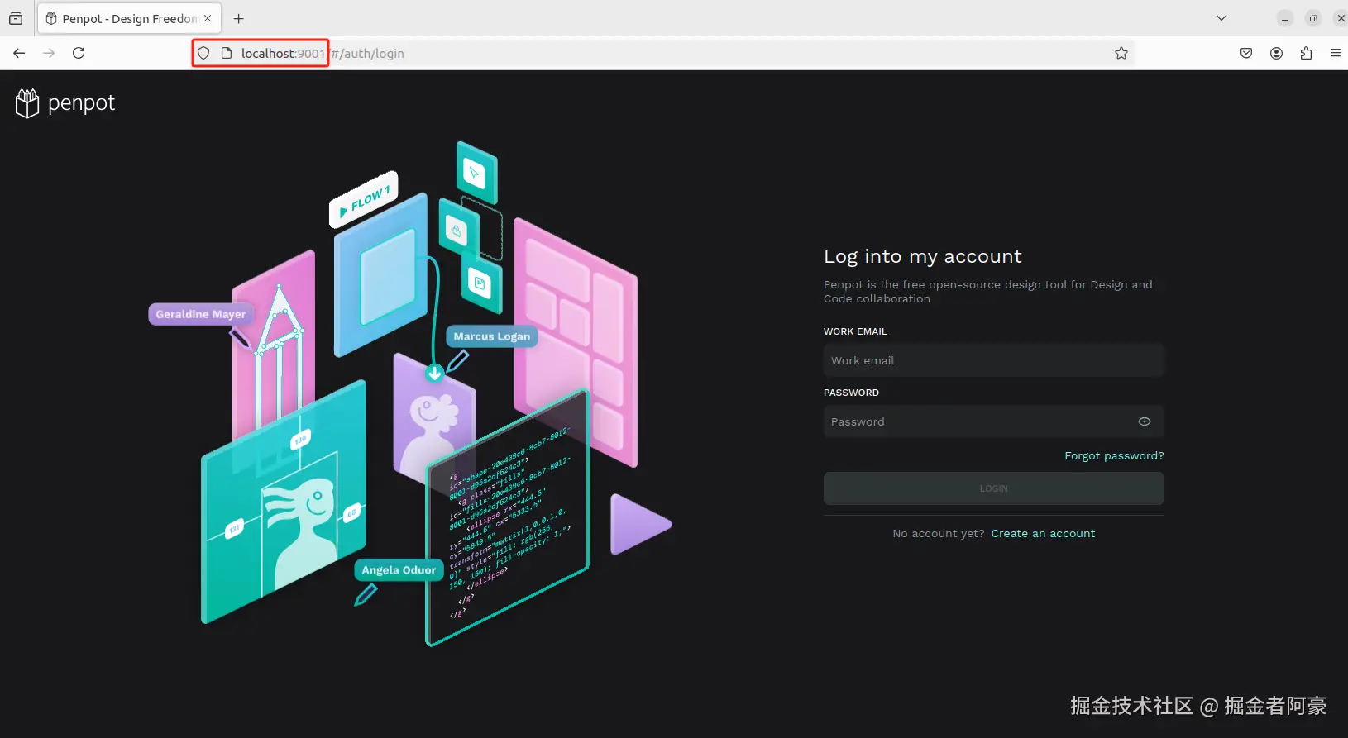This screenshot has width=1348, height=738.
Task: Go back with the browser back arrow
Action: (x=19, y=53)
